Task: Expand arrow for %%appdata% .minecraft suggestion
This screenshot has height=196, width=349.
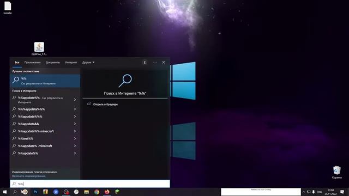Action: coord(75,146)
